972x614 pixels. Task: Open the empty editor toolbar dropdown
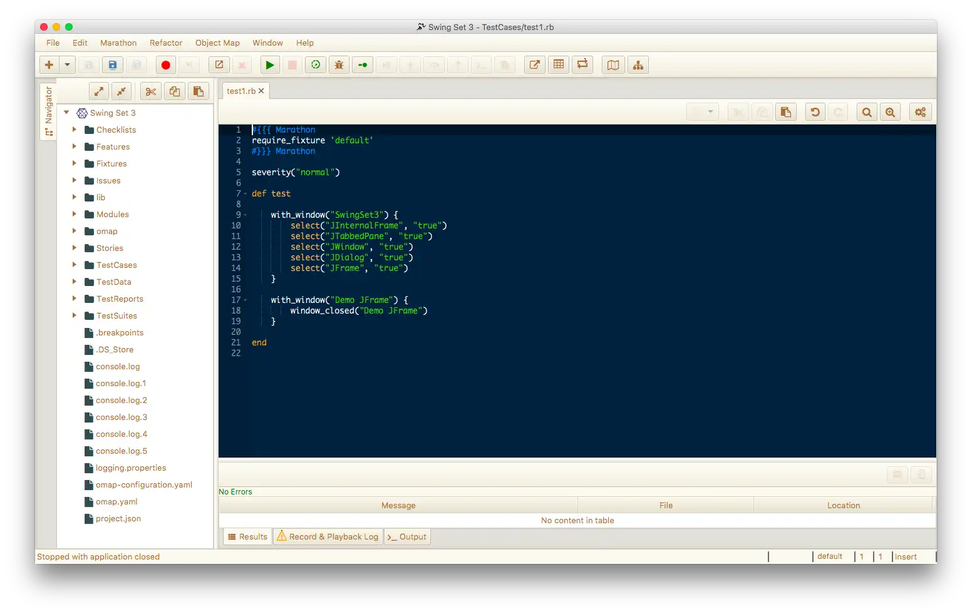702,113
